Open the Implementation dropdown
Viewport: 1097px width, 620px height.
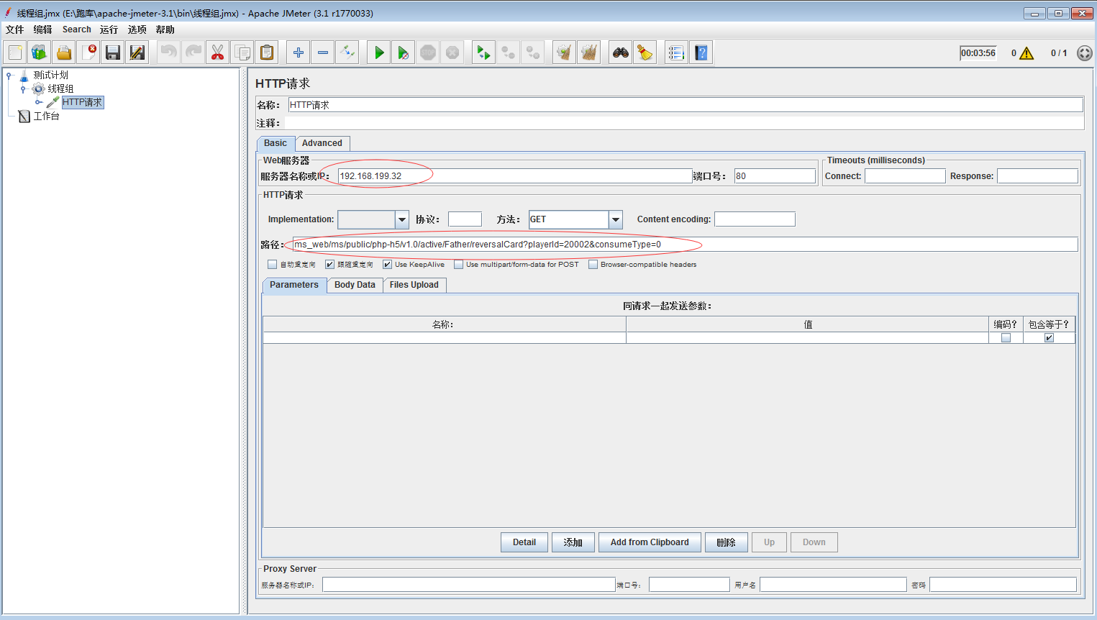[401, 219]
